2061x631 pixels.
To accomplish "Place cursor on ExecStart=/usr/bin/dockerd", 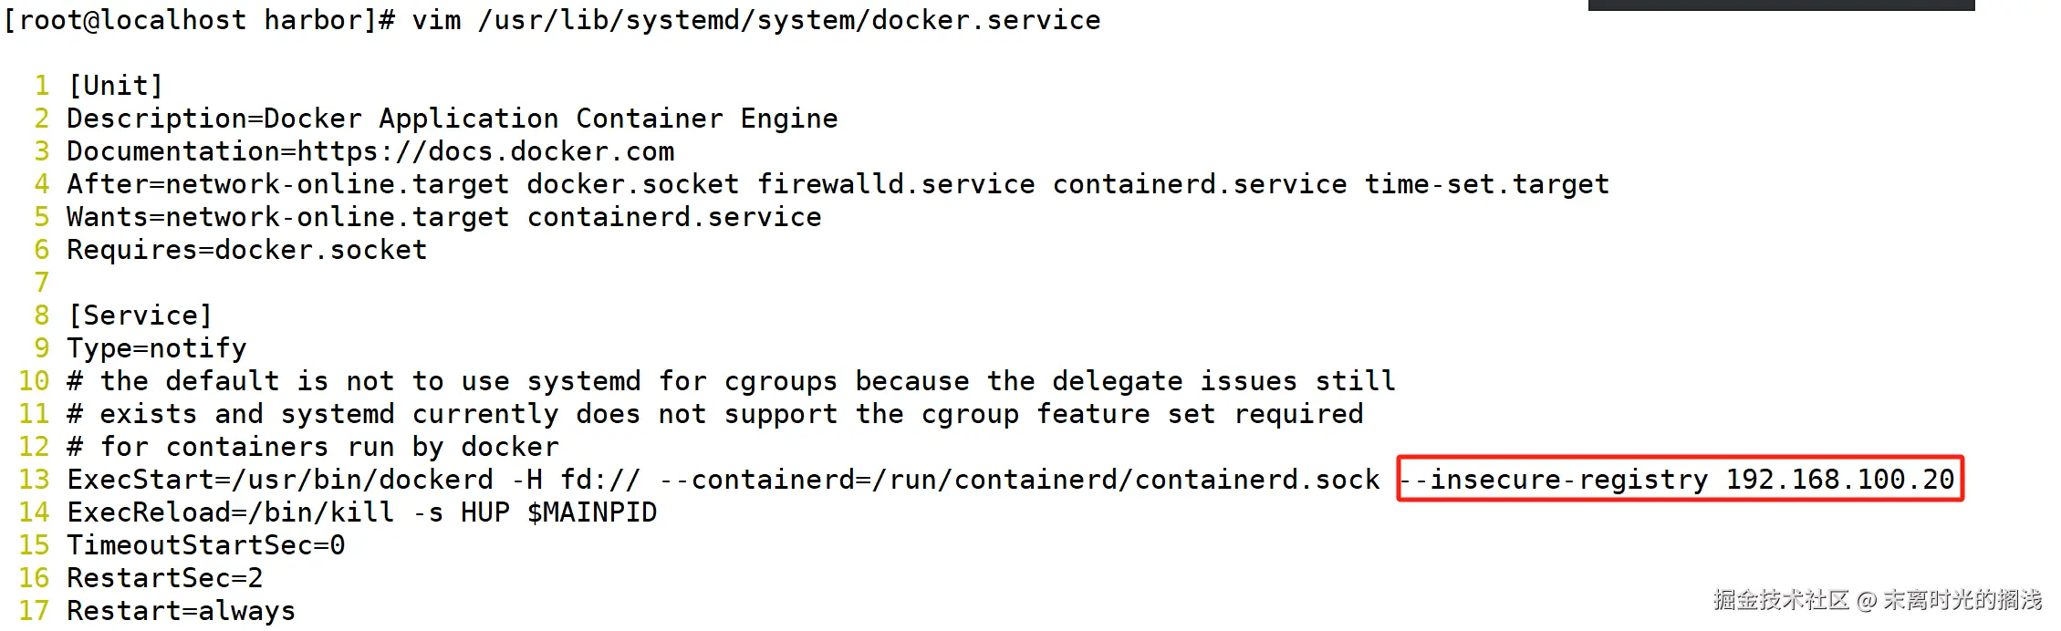I will (279, 480).
